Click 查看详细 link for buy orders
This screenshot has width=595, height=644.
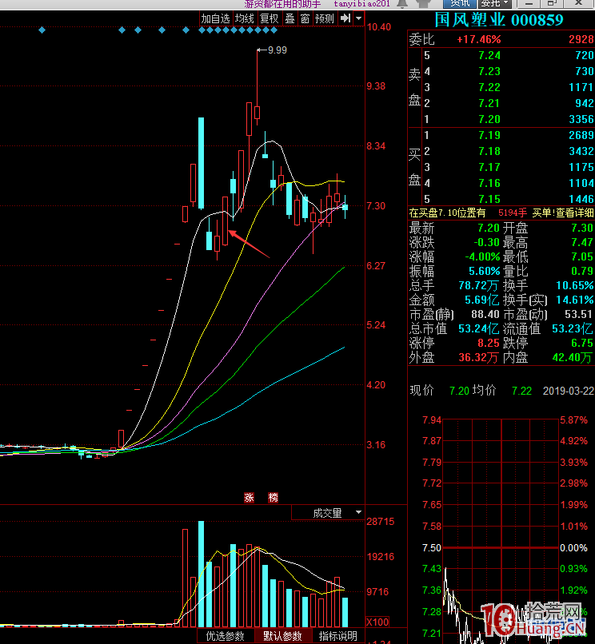click(x=575, y=213)
